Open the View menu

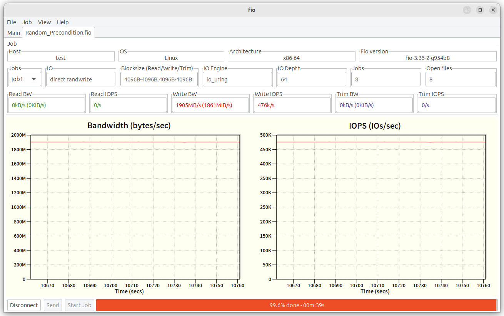44,22
